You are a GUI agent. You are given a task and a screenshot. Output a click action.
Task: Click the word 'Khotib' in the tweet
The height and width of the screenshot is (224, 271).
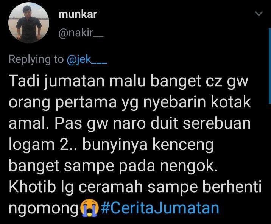pyautogui.click(x=33, y=187)
